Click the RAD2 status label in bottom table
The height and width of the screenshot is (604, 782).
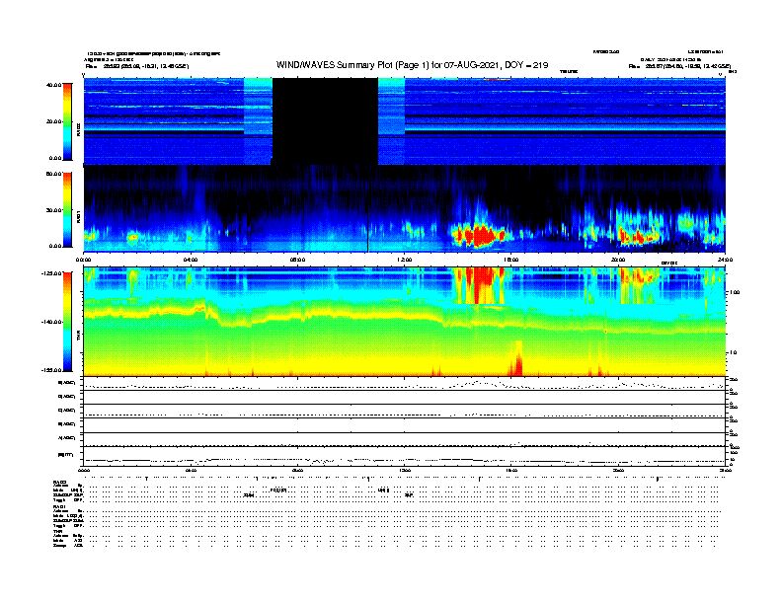59,481
